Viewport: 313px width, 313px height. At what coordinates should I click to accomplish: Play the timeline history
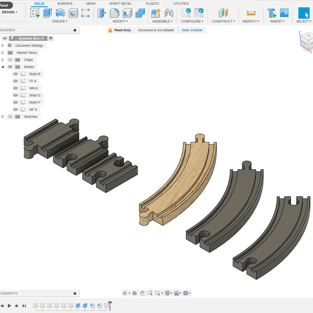pyautogui.click(x=9, y=306)
